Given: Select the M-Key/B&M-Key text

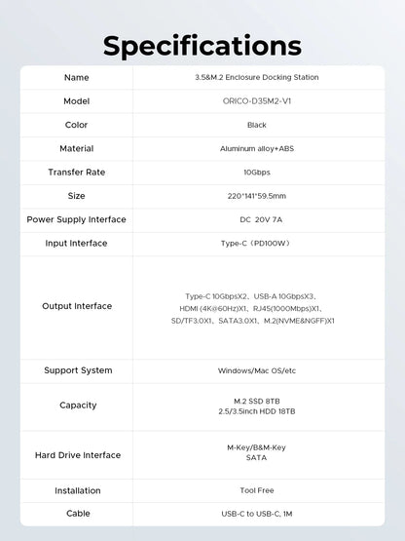Looking at the screenshot, I should (256, 447).
